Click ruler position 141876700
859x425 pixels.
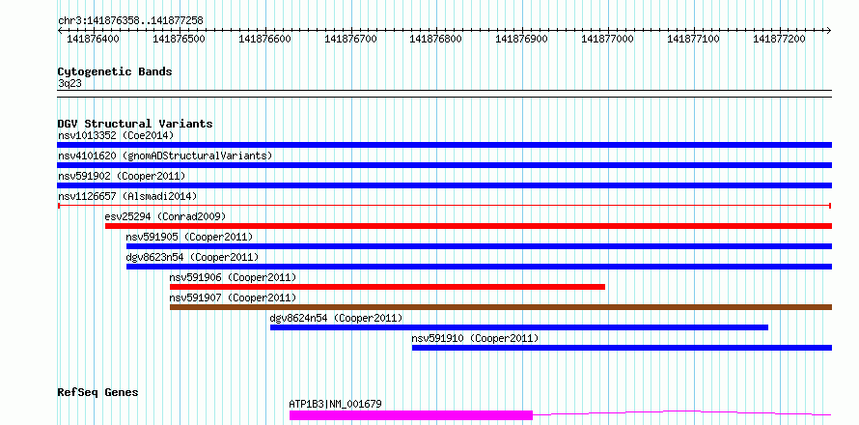(350, 39)
